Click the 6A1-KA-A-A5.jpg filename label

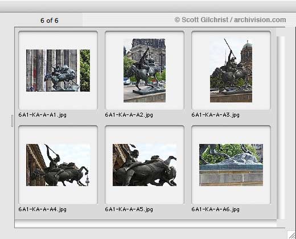pos(129,209)
